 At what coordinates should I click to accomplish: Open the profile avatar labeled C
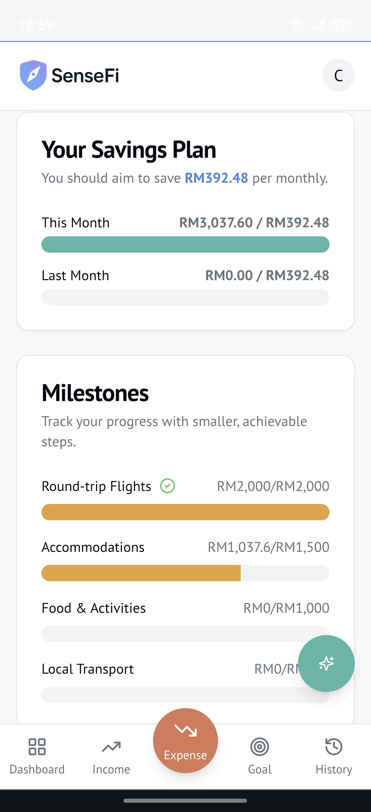point(338,75)
